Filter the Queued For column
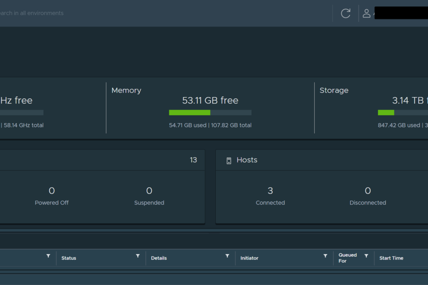Screen dimensions: 428x285 point(366,256)
